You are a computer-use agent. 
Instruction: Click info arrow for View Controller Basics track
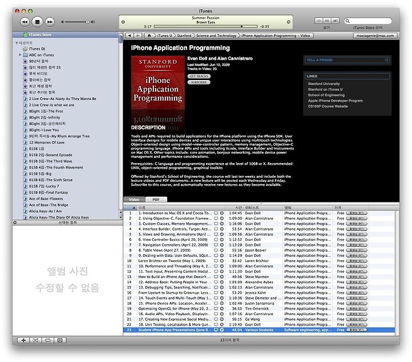[222, 240]
